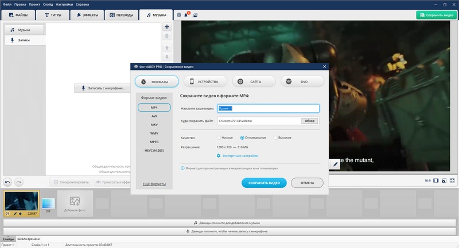
Task: Open the Слайд menu
Action: 48,5
